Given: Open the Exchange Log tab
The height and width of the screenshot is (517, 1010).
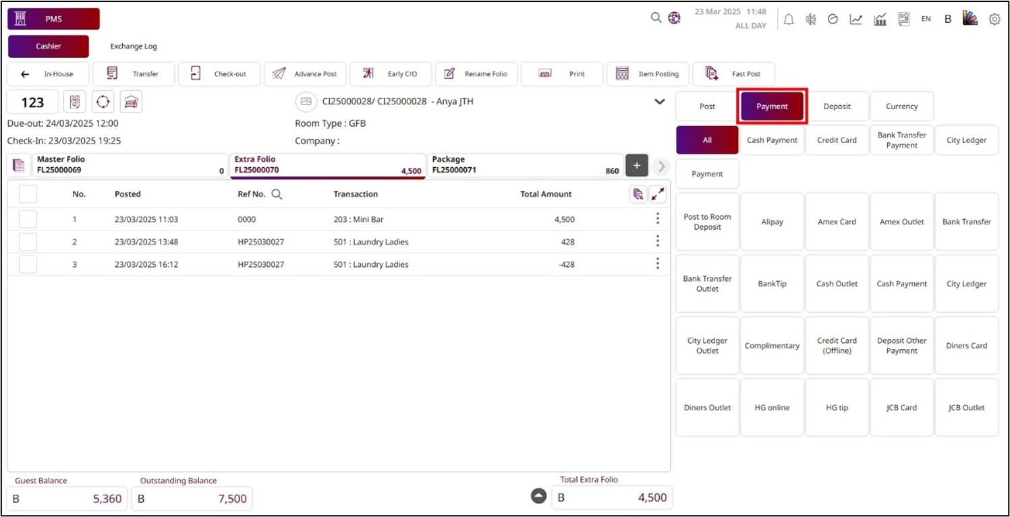Looking at the screenshot, I should [134, 47].
